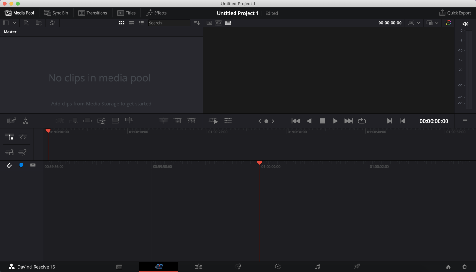Viewport: 476px width, 272px height.
Task: Click the Play button
Action: point(335,121)
